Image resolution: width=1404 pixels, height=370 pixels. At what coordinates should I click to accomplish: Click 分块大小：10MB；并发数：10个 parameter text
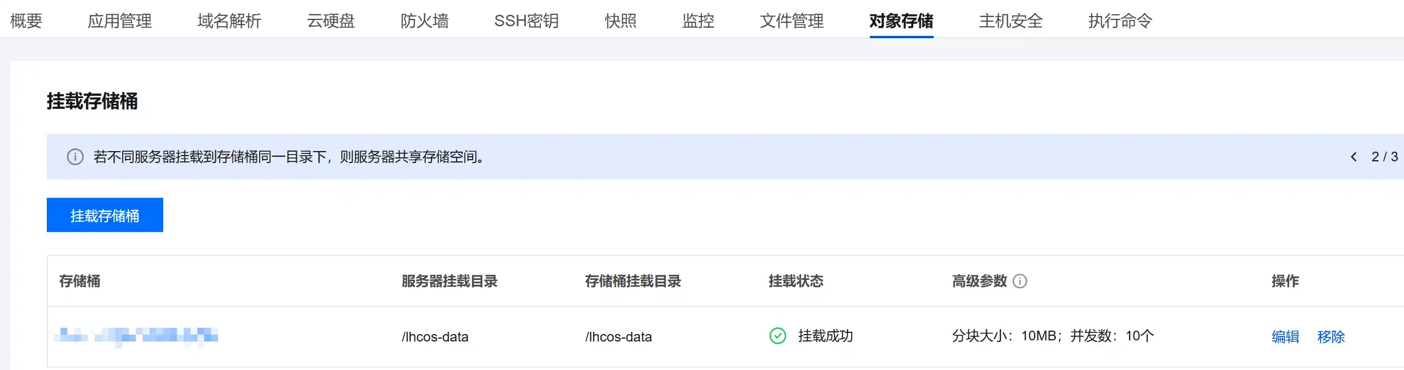tap(1052, 336)
